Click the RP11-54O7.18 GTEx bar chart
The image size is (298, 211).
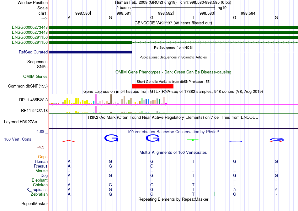(108, 110)
